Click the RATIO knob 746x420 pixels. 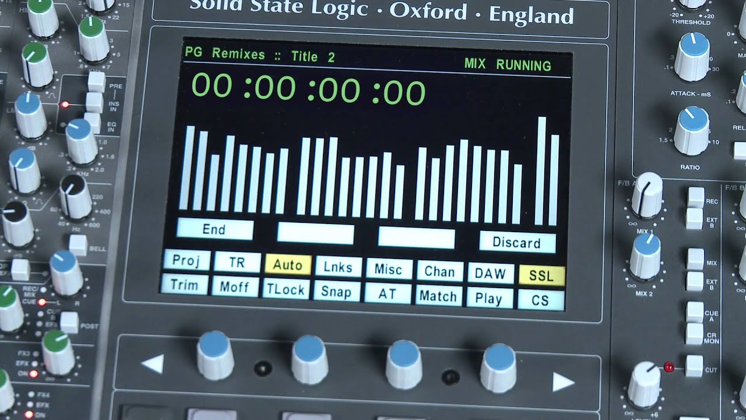[x=691, y=130]
